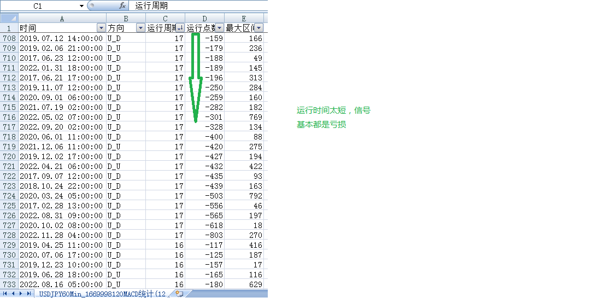Open the 运行周期 sorted filter dropdown
This screenshot has height=303, width=611.
[180, 28]
